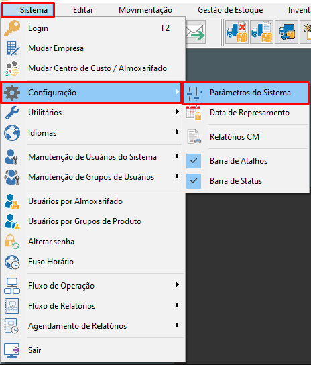311x365 pixels.
Task: Click the Mudar Centro de Custo icon
Action: 12,68
